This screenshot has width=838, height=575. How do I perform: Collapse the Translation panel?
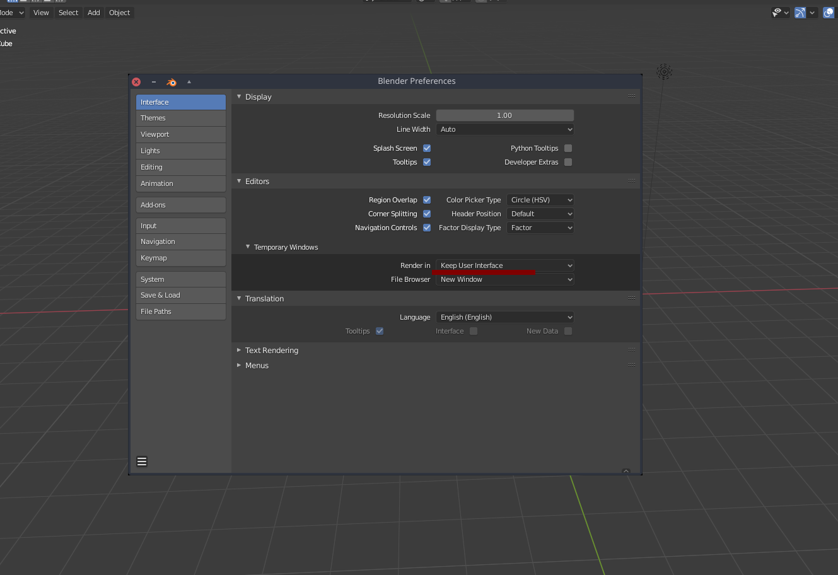pos(239,298)
